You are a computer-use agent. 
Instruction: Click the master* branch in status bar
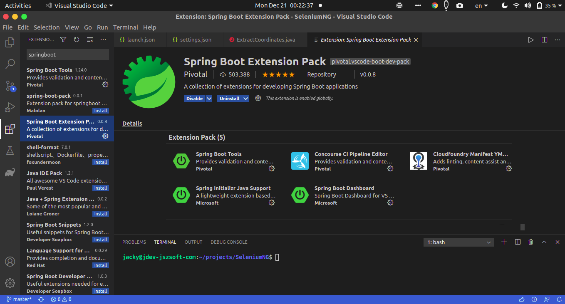pos(19,299)
